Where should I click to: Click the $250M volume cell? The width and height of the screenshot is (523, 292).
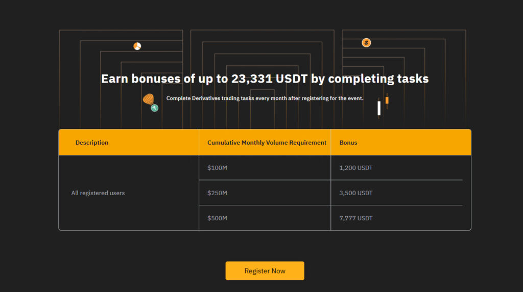pos(265,193)
